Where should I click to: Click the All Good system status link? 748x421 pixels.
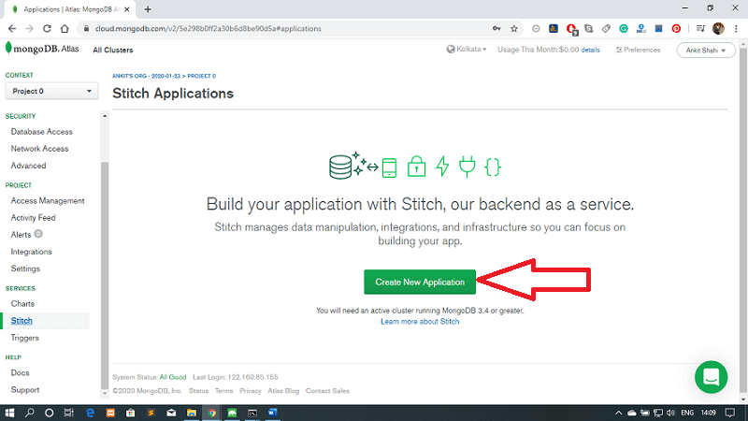(173, 377)
